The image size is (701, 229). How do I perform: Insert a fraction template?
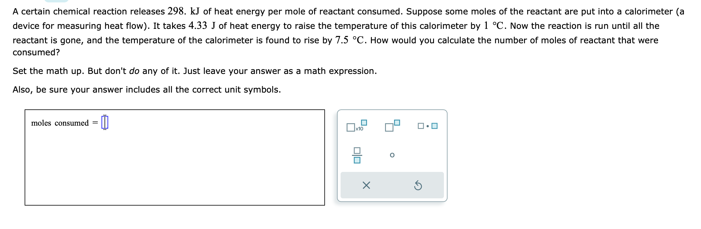click(357, 155)
